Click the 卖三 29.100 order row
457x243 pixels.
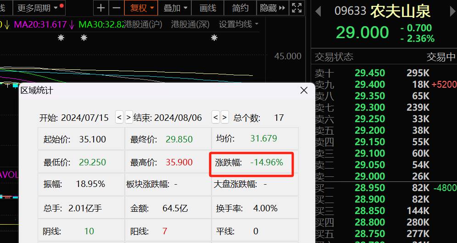pos(386,153)
